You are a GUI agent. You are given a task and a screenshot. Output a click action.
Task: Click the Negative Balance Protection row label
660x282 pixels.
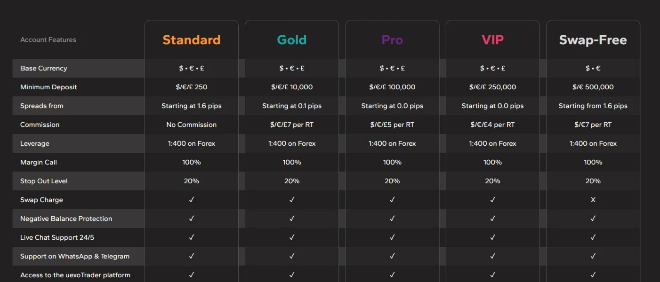[66, 219]
